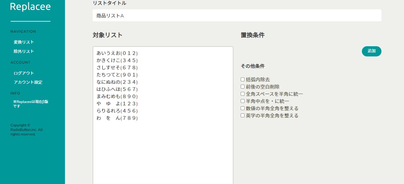The image size is (404, 184).
Task: Click the Replacee logo text
Action: [x=30, y=7]
